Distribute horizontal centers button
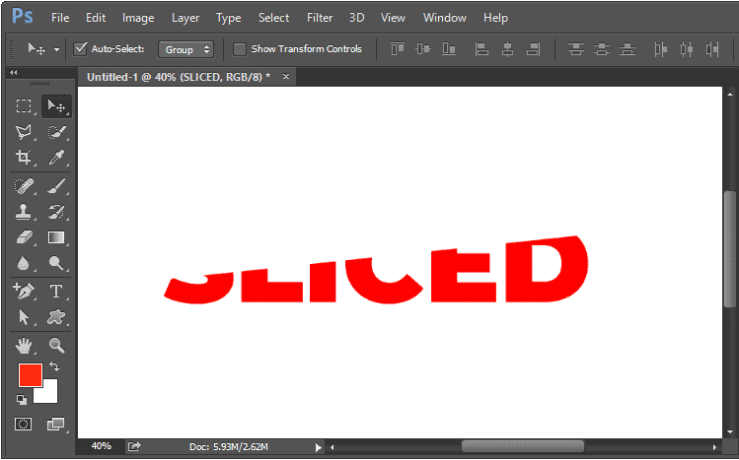The width and height of the screenshot is (739, 460). 687,49
